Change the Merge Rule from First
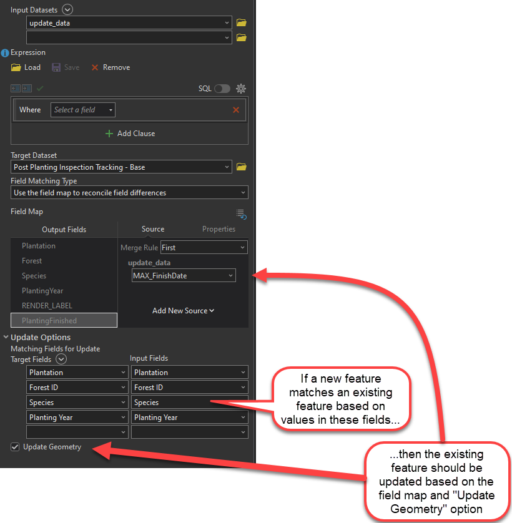512x523 pixels. click(x=204, y=247)
